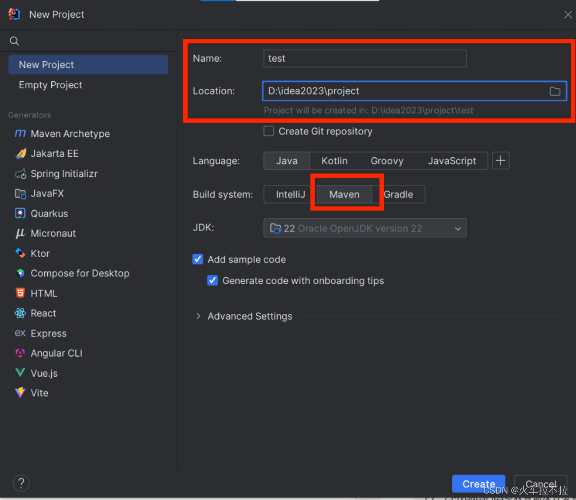576x500 pixels.
Task: Click the Vite lightning icon
Action: [x=20, y=393]
